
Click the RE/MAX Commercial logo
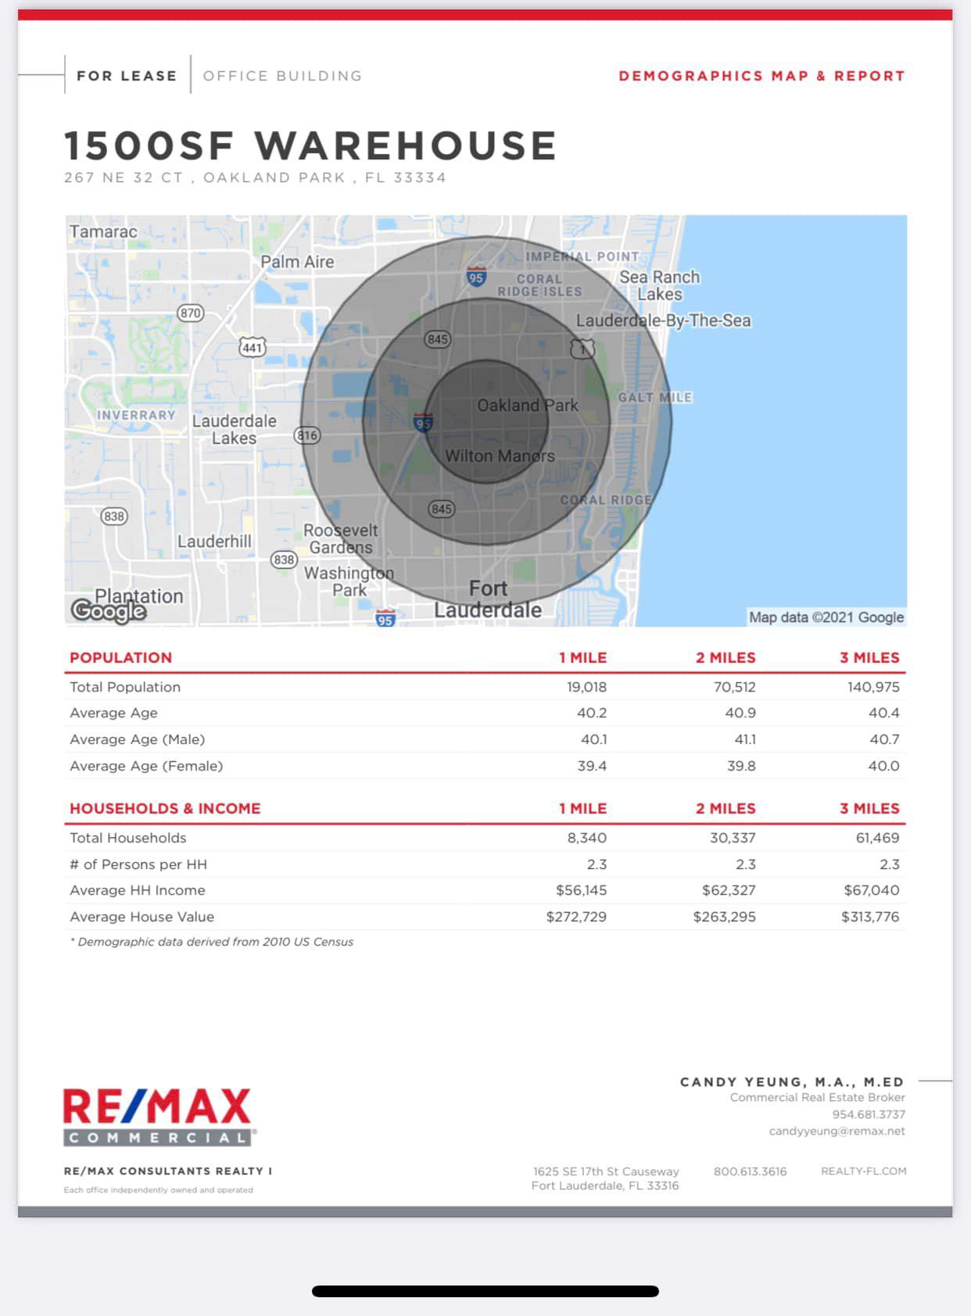[159, 1117]
